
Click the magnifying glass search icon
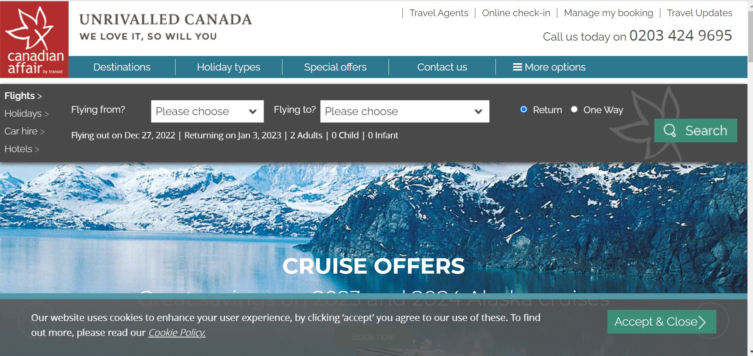[x=669, y=130]
